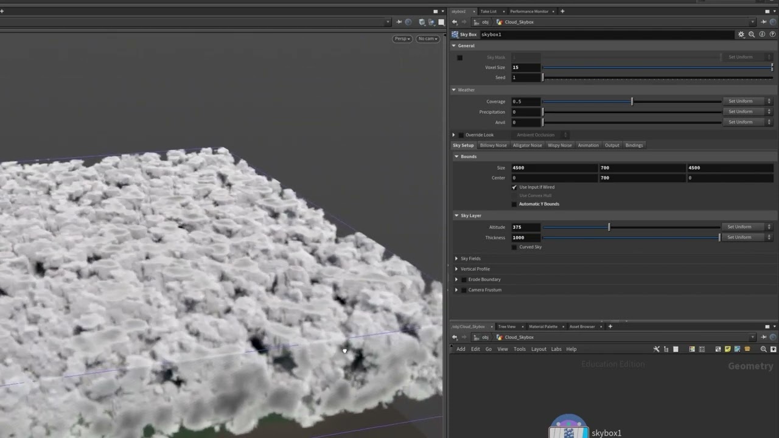Add a sticky note in network editor
This screenshot has width=779, height=438.
point(727,349)
